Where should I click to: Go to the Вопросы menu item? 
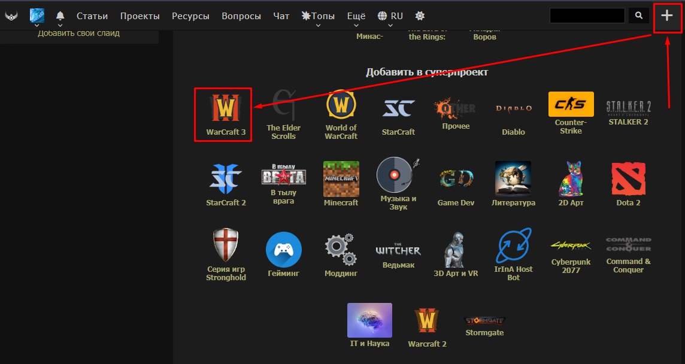(x=241, y=16)
